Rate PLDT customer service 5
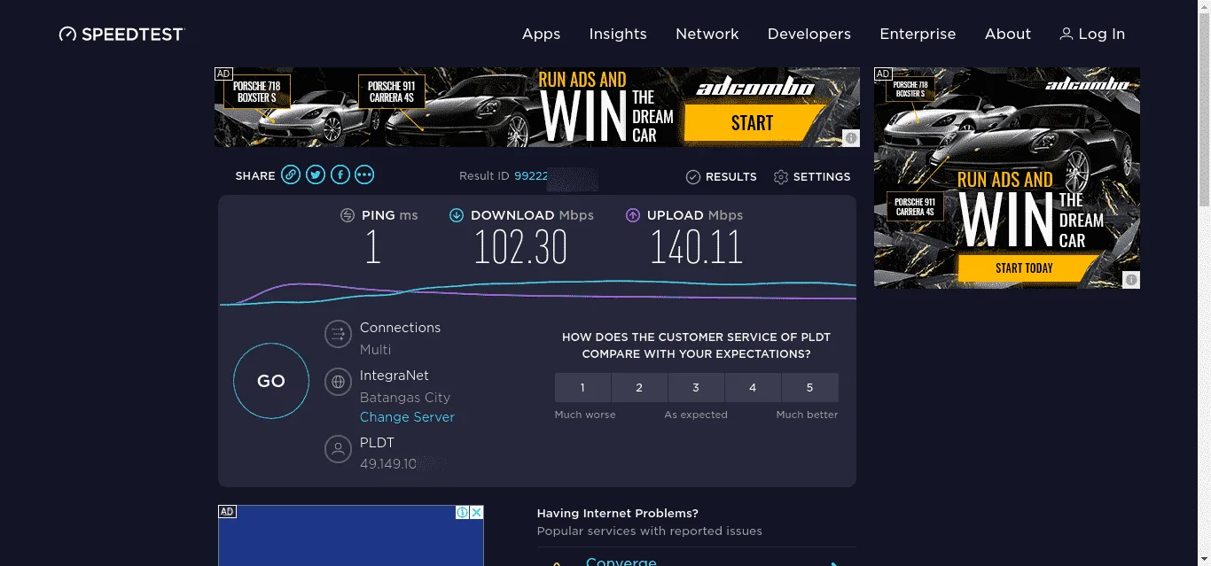1211x566 pixels. (x=809, y=388)
